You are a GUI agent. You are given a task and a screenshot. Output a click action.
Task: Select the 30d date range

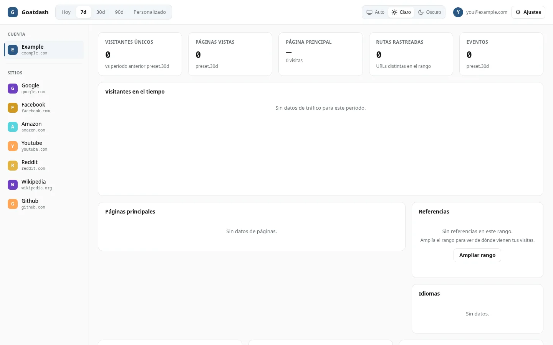pyautogui.click(x=101, y=12)
